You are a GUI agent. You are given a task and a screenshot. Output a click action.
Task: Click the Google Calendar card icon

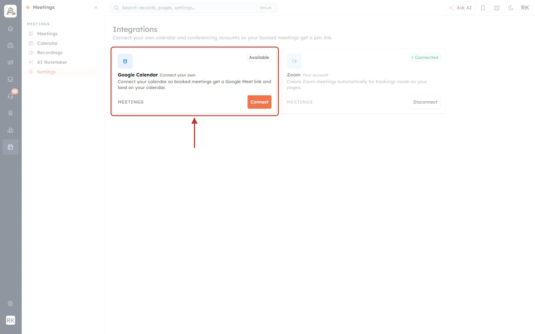(x=125, y=61)
